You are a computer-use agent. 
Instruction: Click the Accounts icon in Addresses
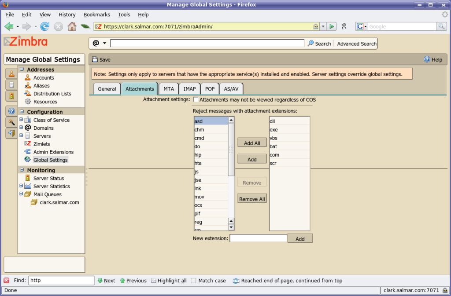[x=28, y=78]
